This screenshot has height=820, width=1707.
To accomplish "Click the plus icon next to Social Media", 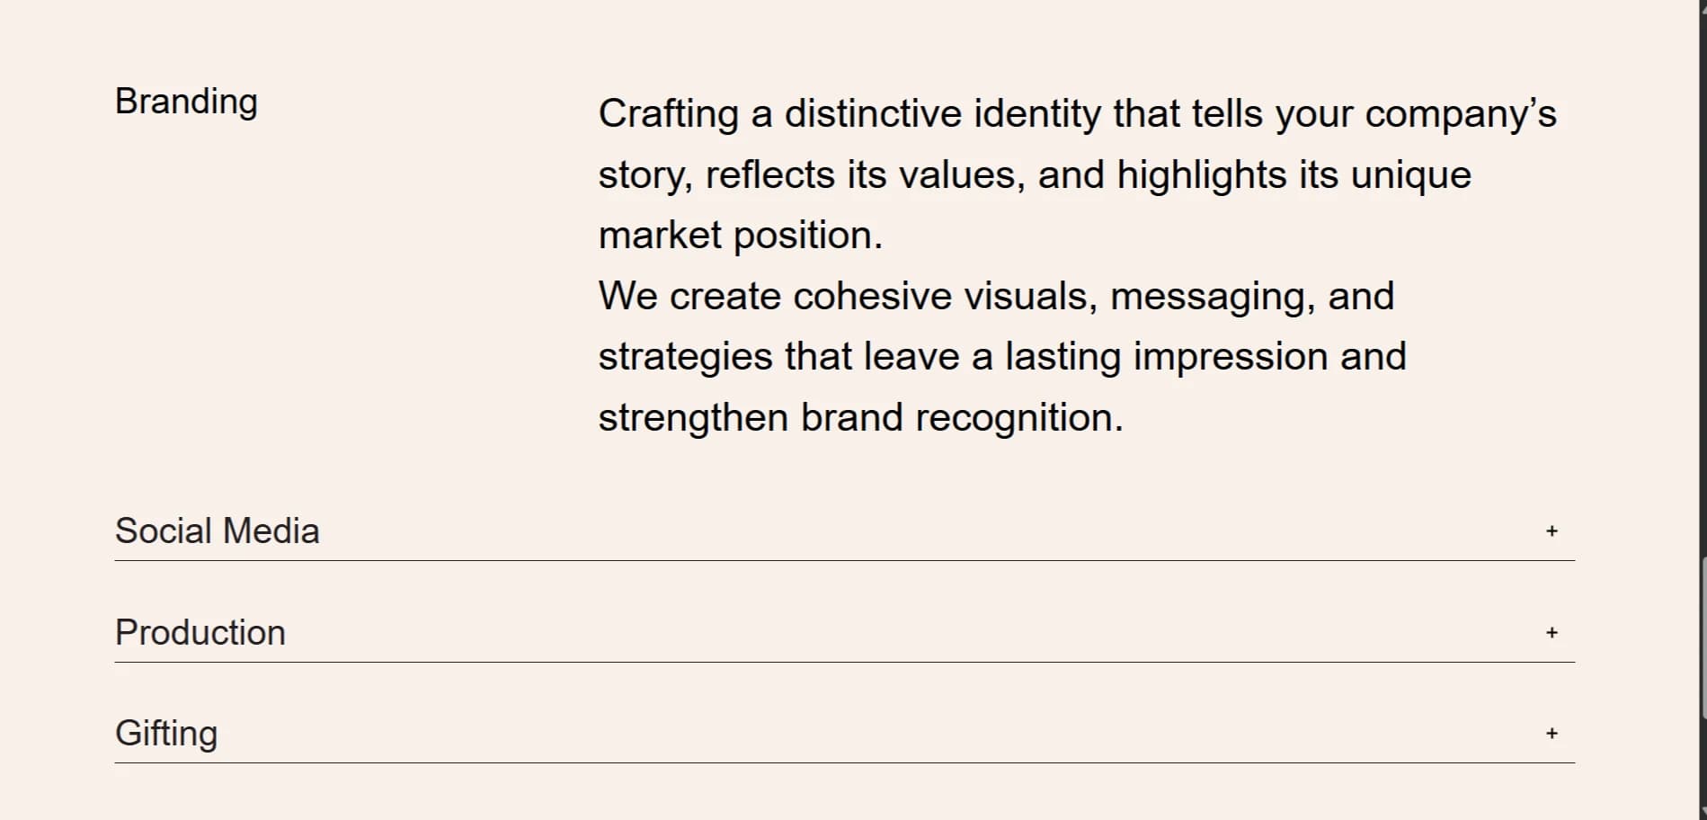I will 1552,531.
